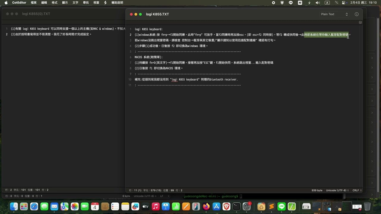The height and width of the screenshot is (214, 381).
Task: Click the split editor button below toolbar
Action: [360, 23]
